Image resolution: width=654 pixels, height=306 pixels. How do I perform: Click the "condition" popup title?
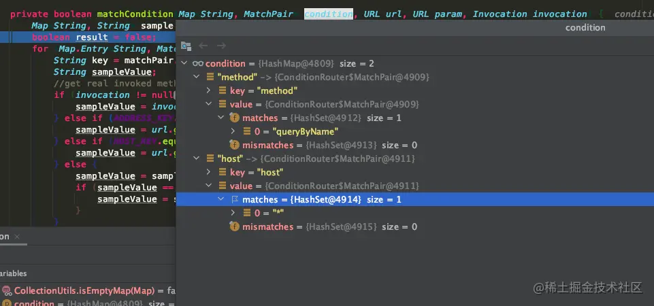585,27
